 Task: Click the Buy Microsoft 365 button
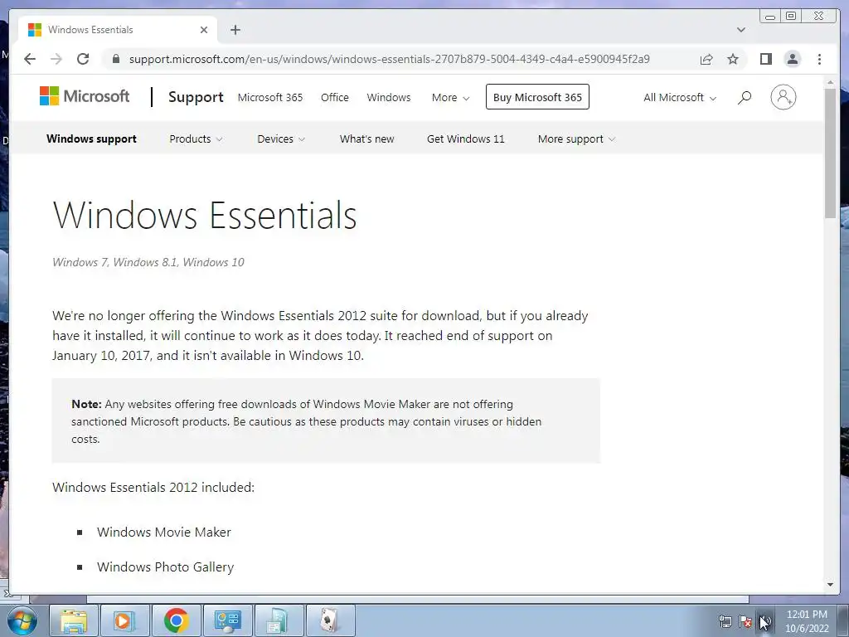pyautogui.click(x=537, y=97)
